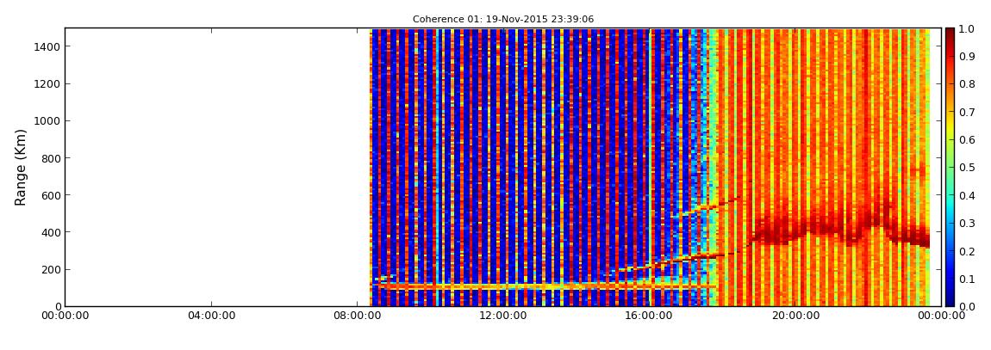Screen dimensions: 991x350
Task: Click the colorbar tick label 0.4
Action: 968,195
